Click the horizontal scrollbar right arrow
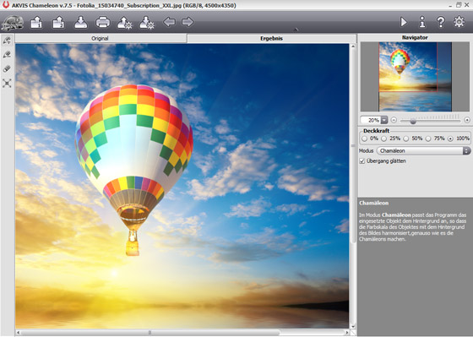 pyautogui.click(x=346, y=333)
